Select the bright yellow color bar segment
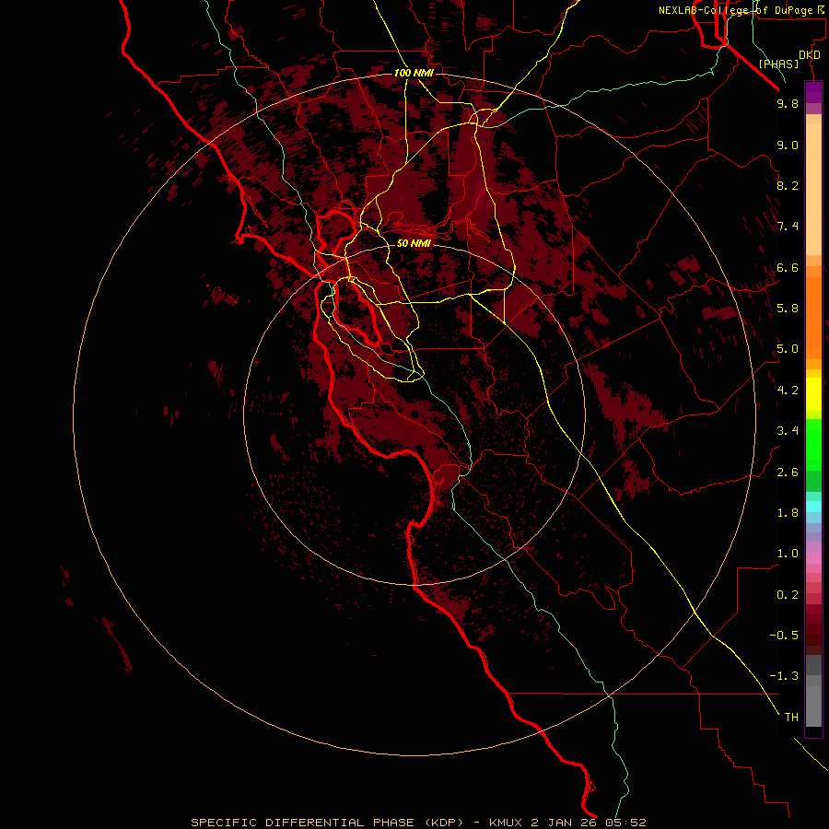The width and height of the screenshot is (829, 829). (813, 394)
